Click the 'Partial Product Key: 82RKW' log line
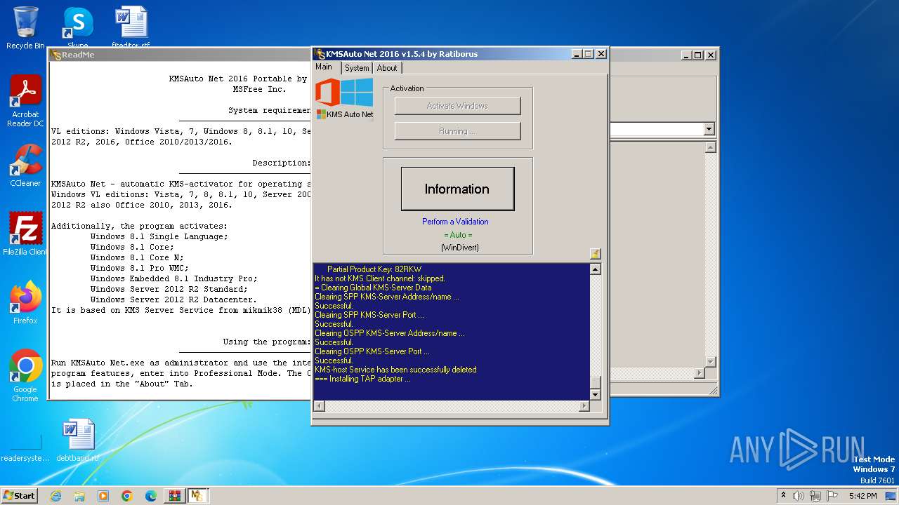The height and width of the screenshot is (505, 899). 374,269
